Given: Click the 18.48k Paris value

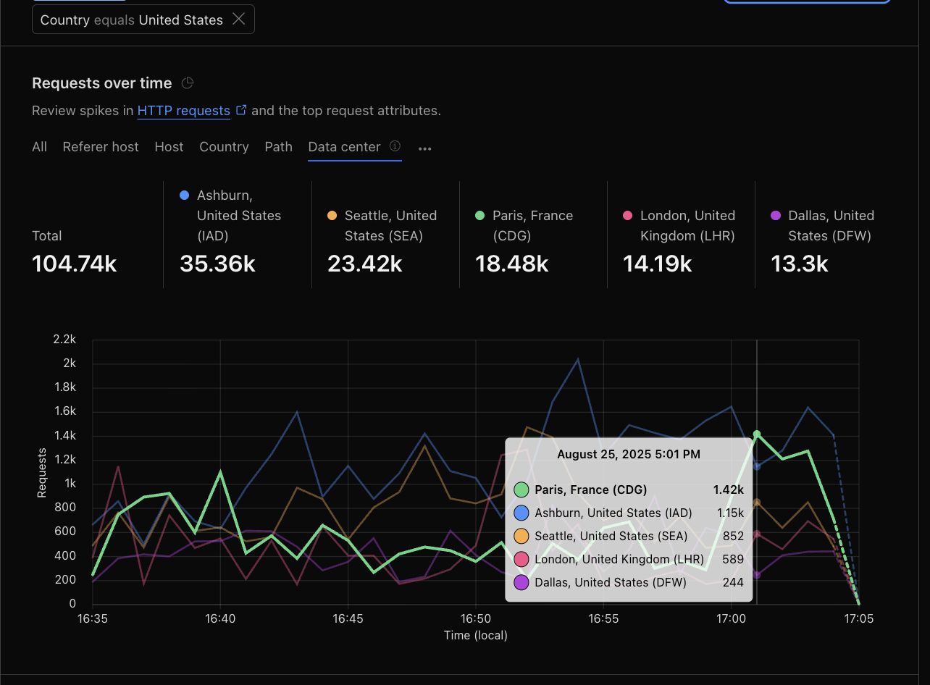Looking at the screenshot, I should pos(511,264).
